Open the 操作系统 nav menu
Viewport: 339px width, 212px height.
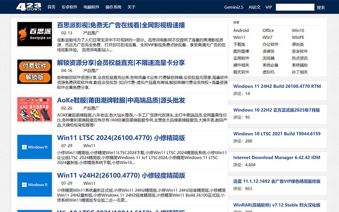pos(114,7)
